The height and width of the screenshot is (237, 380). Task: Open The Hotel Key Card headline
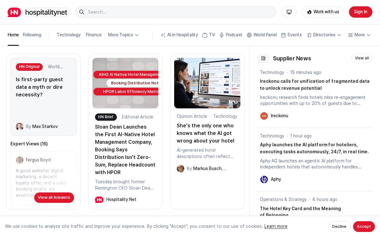coord(301,212)
